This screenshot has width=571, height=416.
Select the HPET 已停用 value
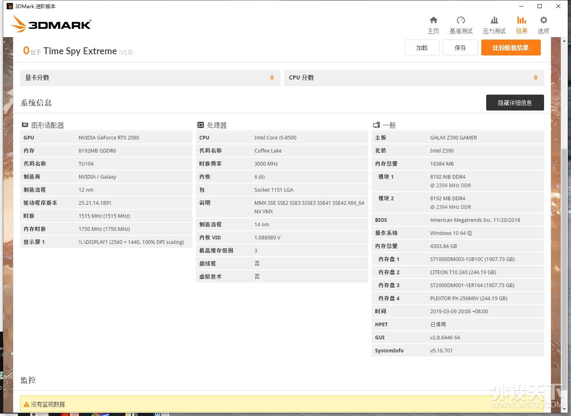[438, 324]
